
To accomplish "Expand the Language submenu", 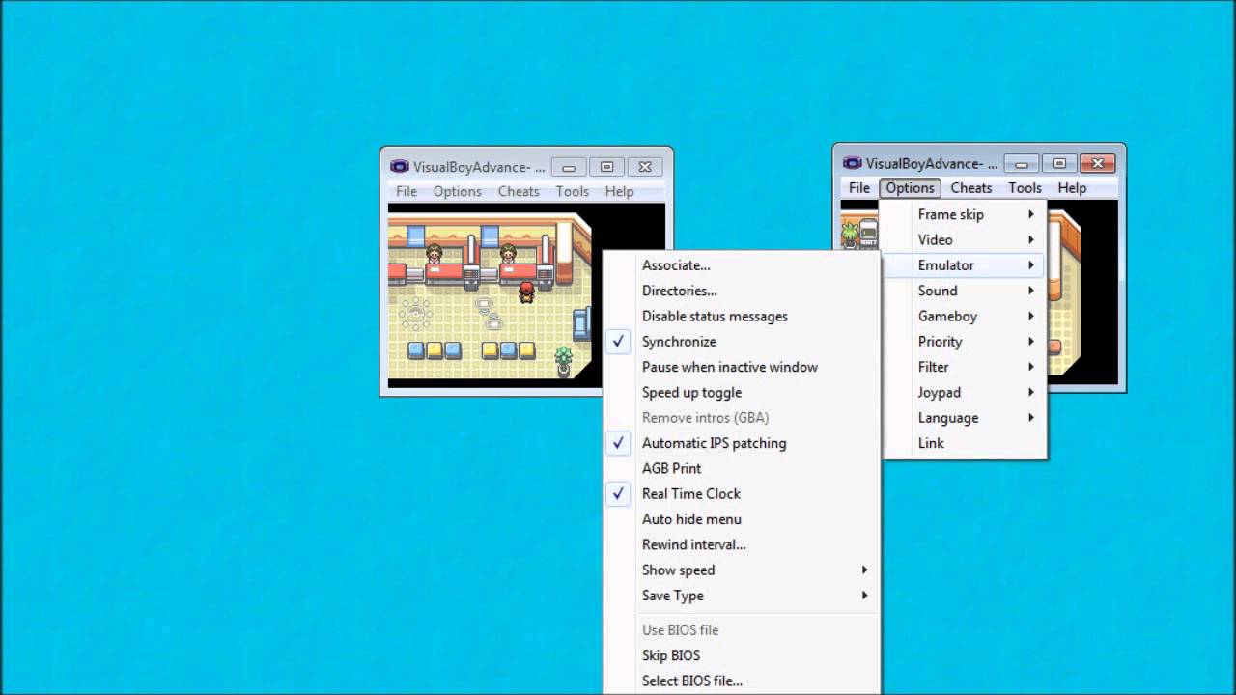I will coord(964,418).
